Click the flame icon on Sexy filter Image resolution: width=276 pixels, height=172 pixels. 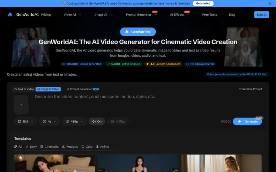[27, 147]
